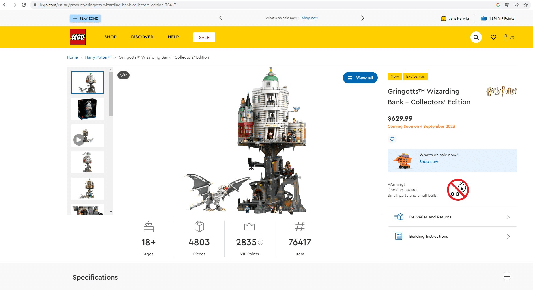This screenshot has width=533, height=290.
Task: Open the SHOP menu
Action: point(111,37)
